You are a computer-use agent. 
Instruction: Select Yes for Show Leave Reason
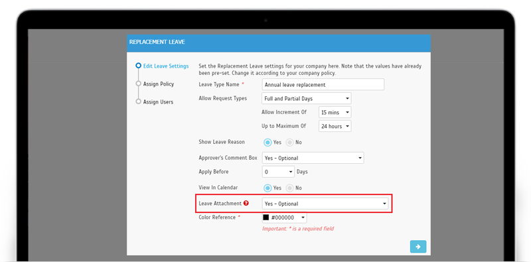tap(267, 143)
